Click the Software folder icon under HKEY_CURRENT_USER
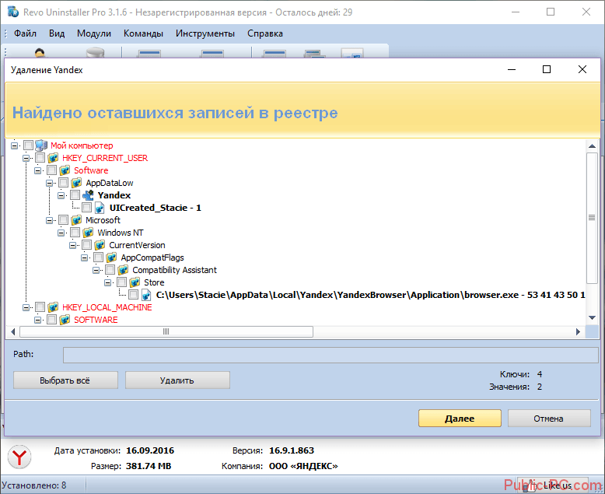Screen dimensions: 605x494 pyautogui.click(x=65, y=170)
